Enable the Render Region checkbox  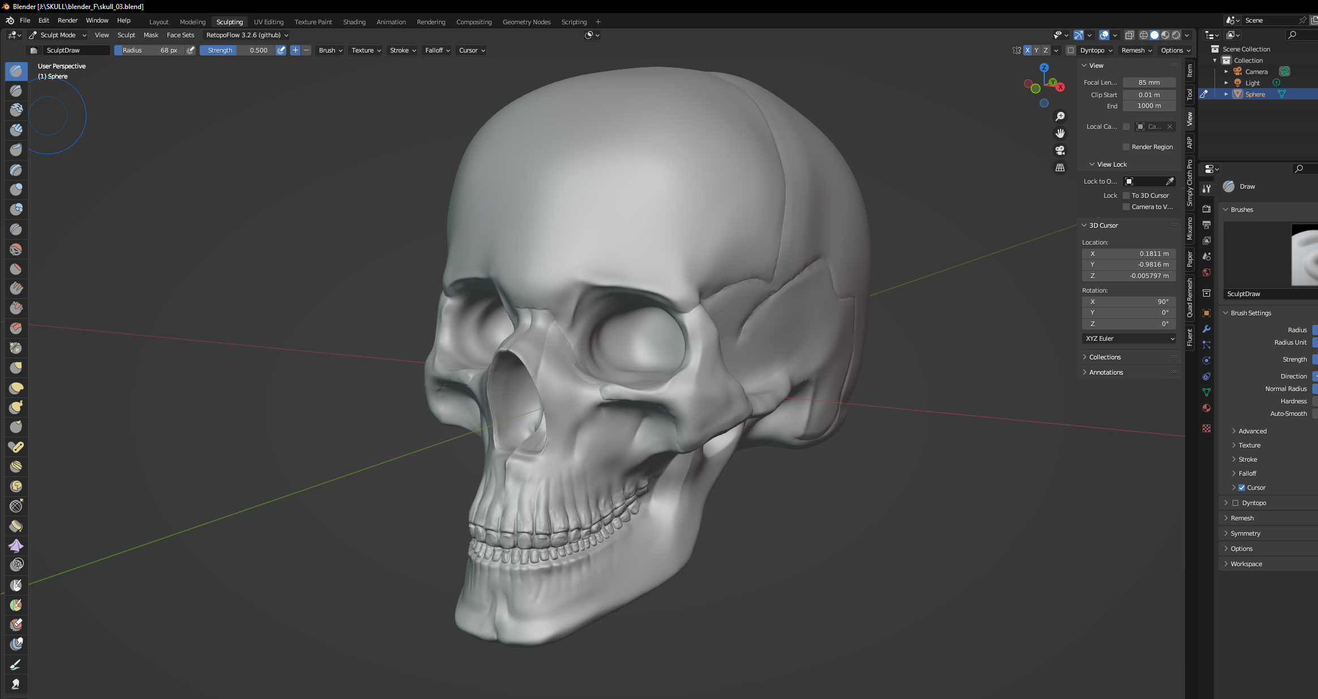coord(1126,147)
